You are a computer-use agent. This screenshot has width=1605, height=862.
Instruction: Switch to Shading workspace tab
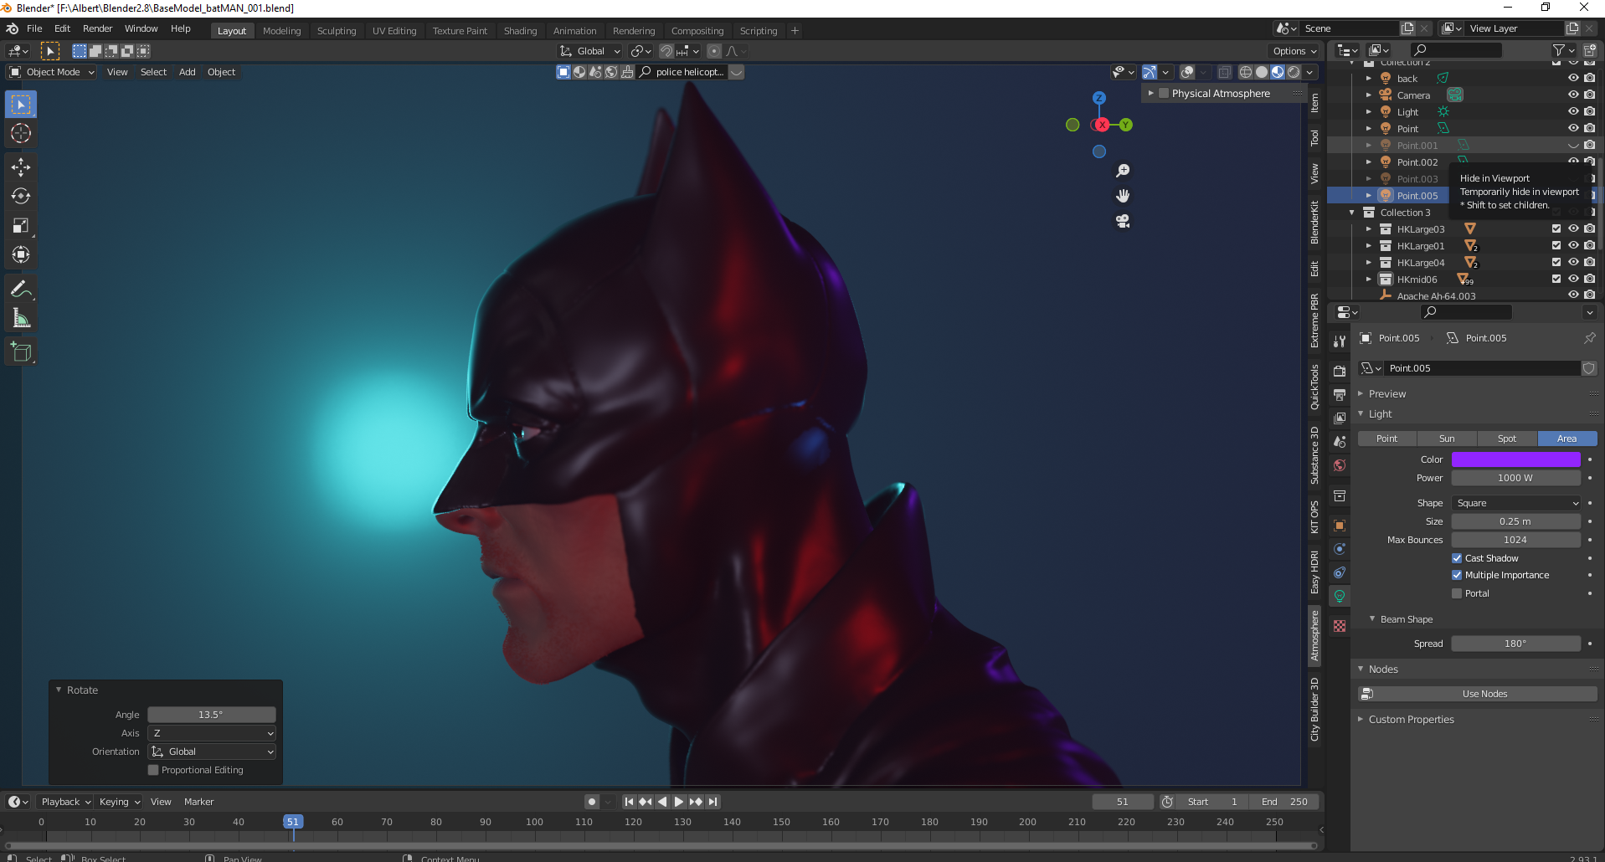tap(520, 31)
